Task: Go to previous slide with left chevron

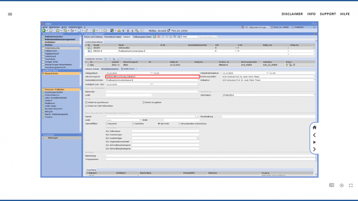Action: pyautogui.click(x=314, y=135)
